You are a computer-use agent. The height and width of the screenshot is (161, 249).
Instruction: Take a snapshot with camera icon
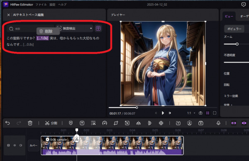pyautogui.click(x=200, y=113)
